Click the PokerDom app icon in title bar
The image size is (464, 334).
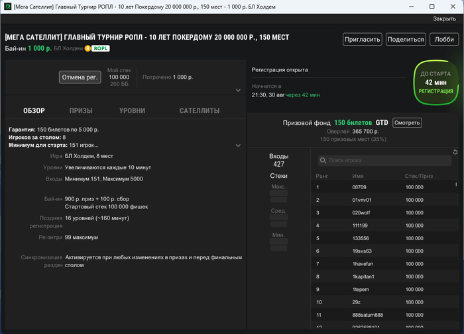(x=7, y=6)
